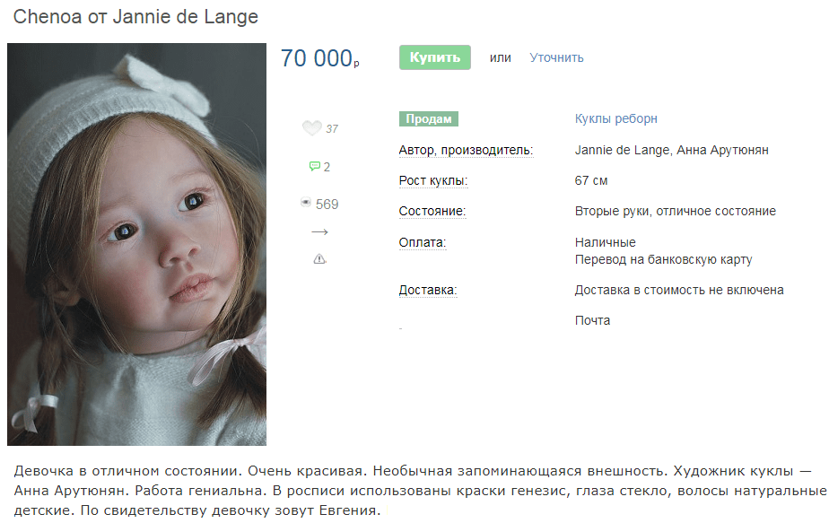Click the Доставка label

428,291
